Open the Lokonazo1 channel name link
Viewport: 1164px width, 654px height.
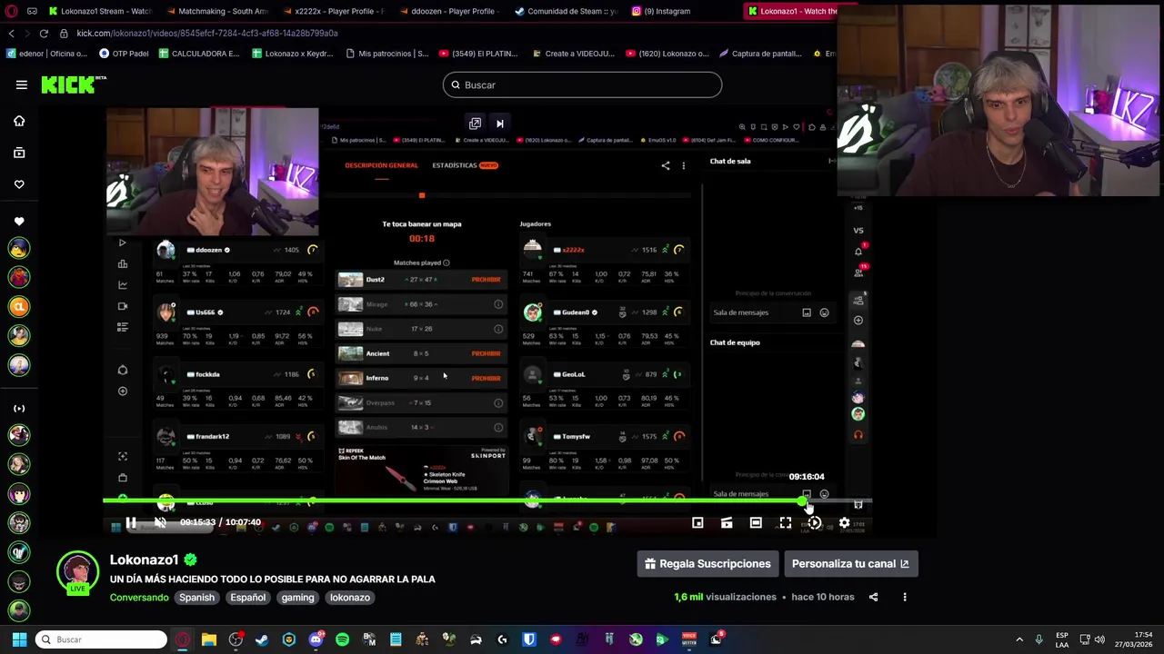point(144,560)
